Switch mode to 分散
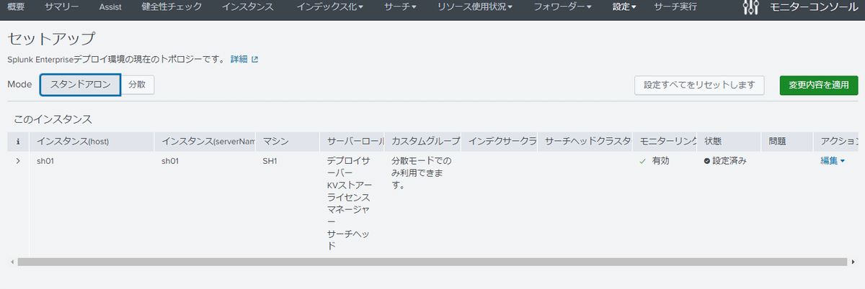Screen dimensions: 865x289 pos(137,85)
